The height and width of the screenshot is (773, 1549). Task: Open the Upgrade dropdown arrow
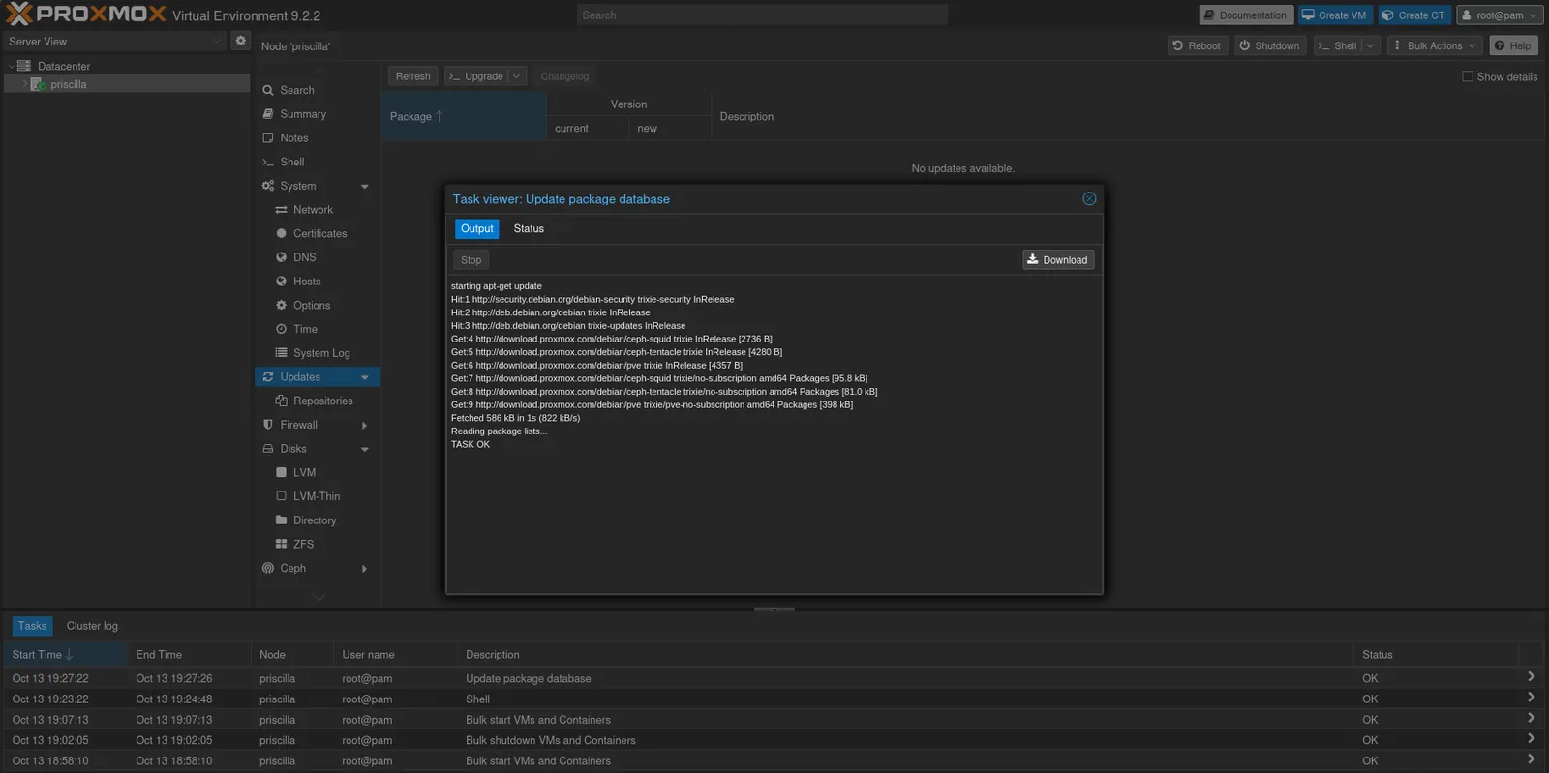516,76
